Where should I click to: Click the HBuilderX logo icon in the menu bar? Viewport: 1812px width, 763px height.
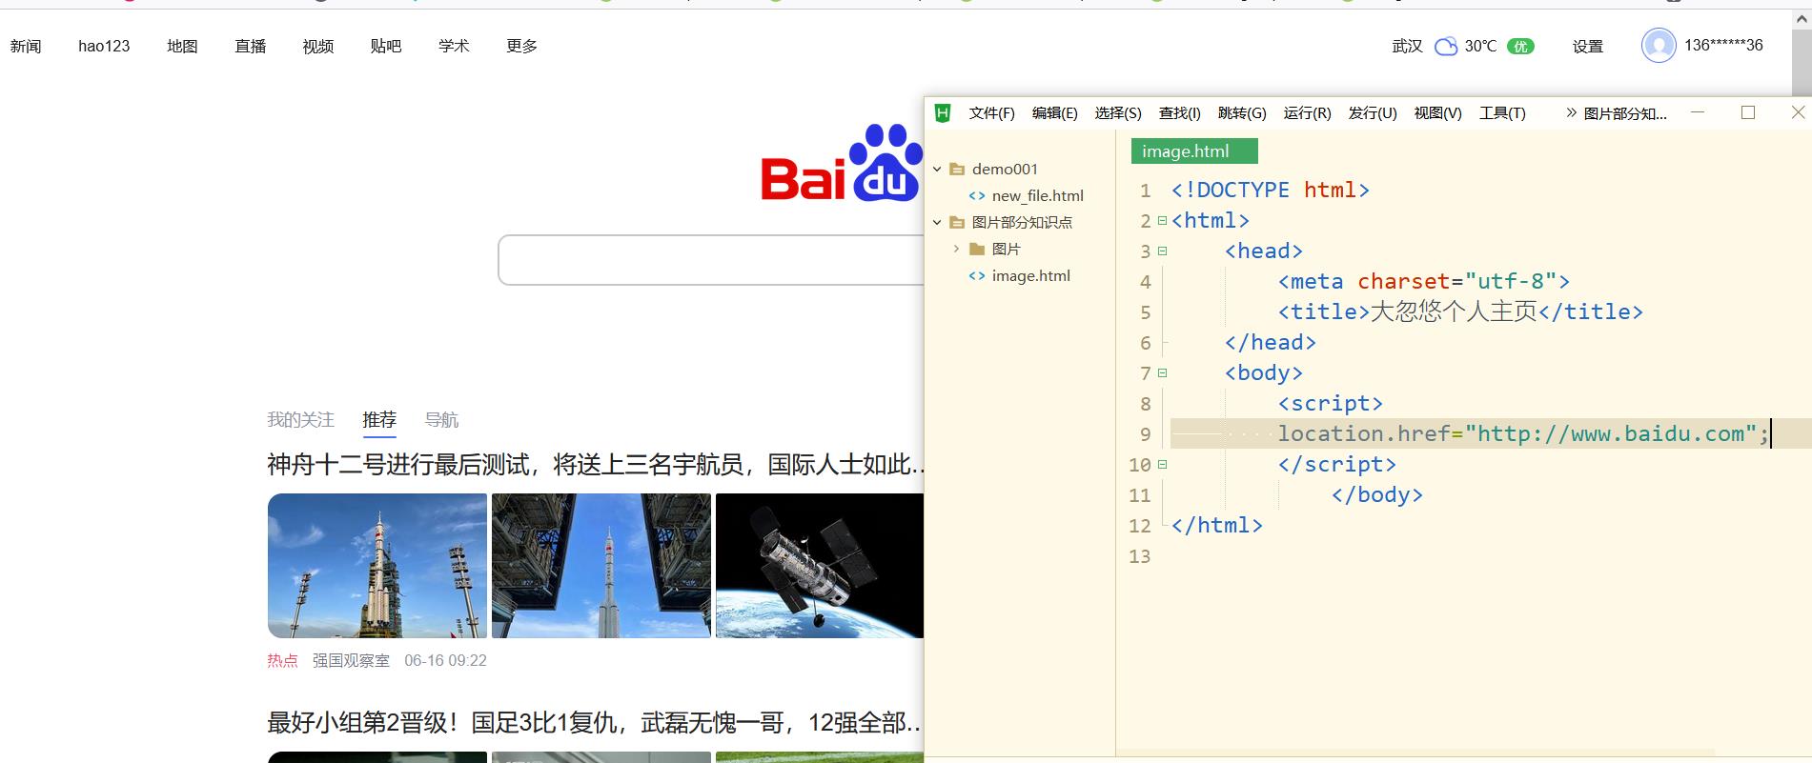pyautogui.click(x=943, y=112)
